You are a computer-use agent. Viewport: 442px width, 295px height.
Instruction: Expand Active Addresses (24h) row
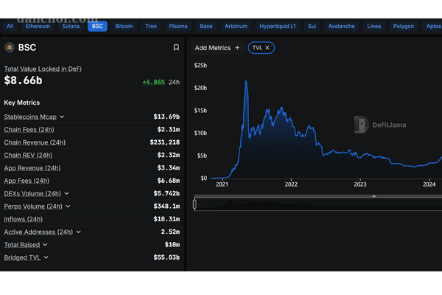pyautogui.click(x=78, y=232)
